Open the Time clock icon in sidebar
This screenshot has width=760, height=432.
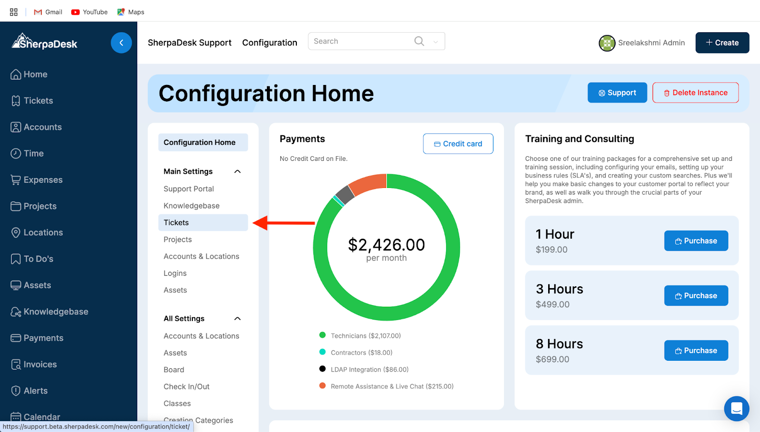tap(16, 153)
